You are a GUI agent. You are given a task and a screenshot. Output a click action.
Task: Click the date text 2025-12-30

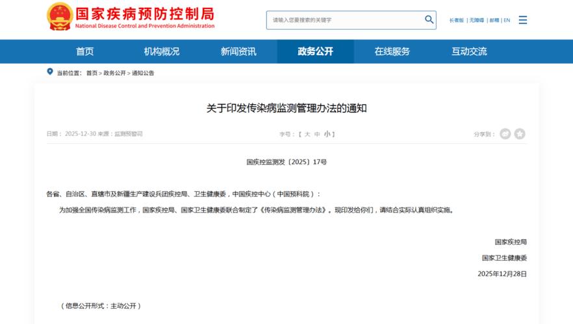click(x=81, y=133)
